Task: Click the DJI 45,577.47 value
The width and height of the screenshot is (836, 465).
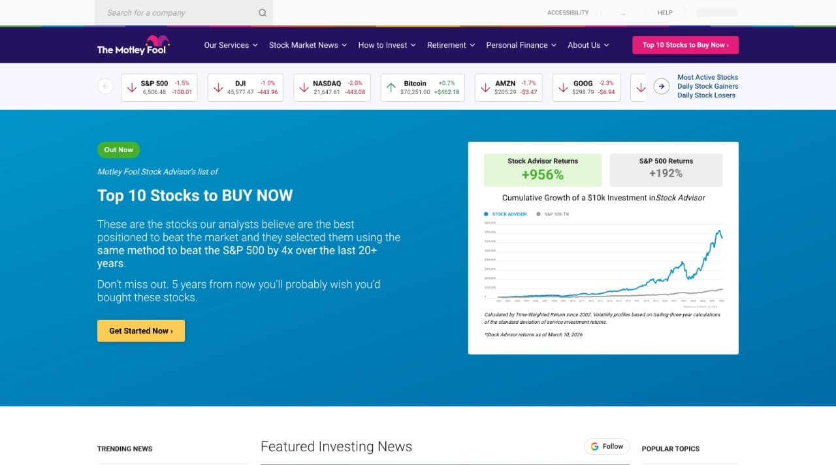Action: coord(240,92)
